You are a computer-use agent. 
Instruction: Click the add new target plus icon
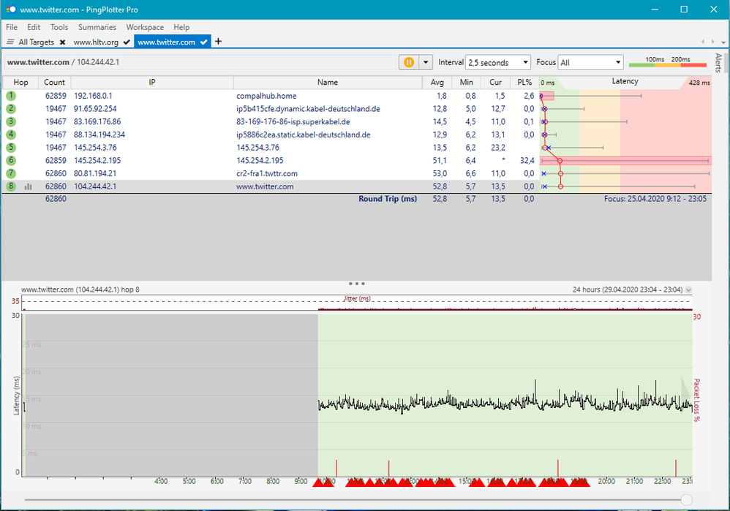click(x=218, y=42)
